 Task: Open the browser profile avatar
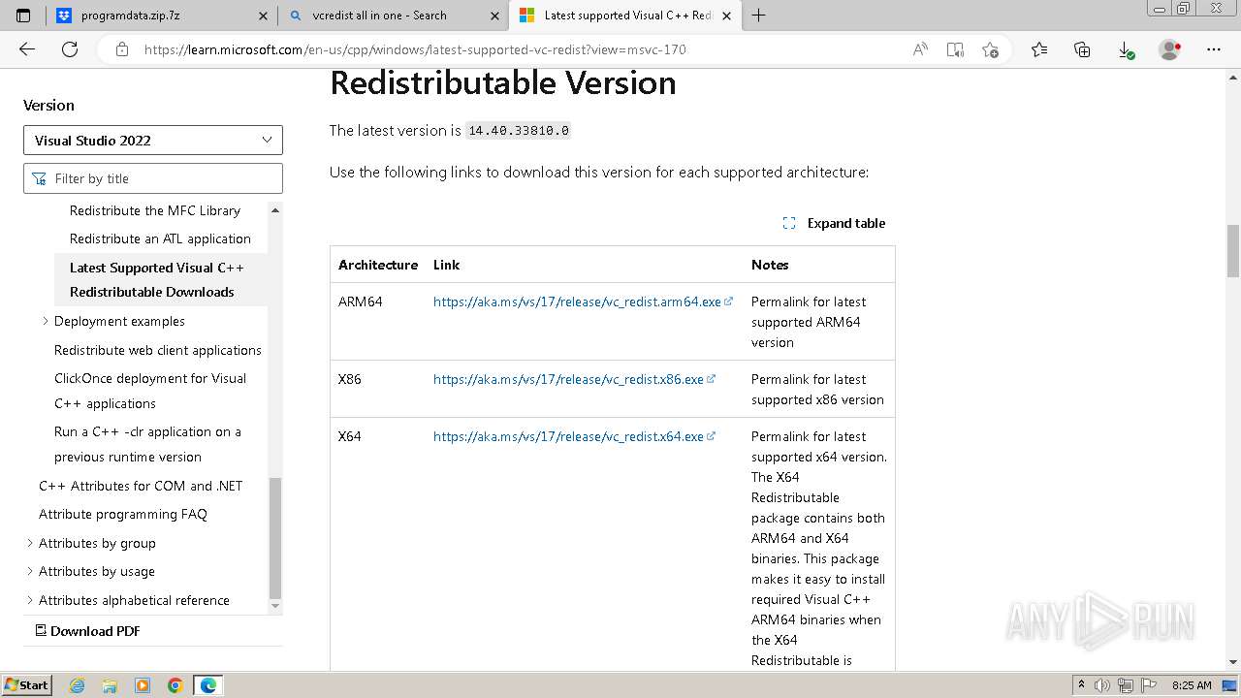click(x=1170, y=49)
